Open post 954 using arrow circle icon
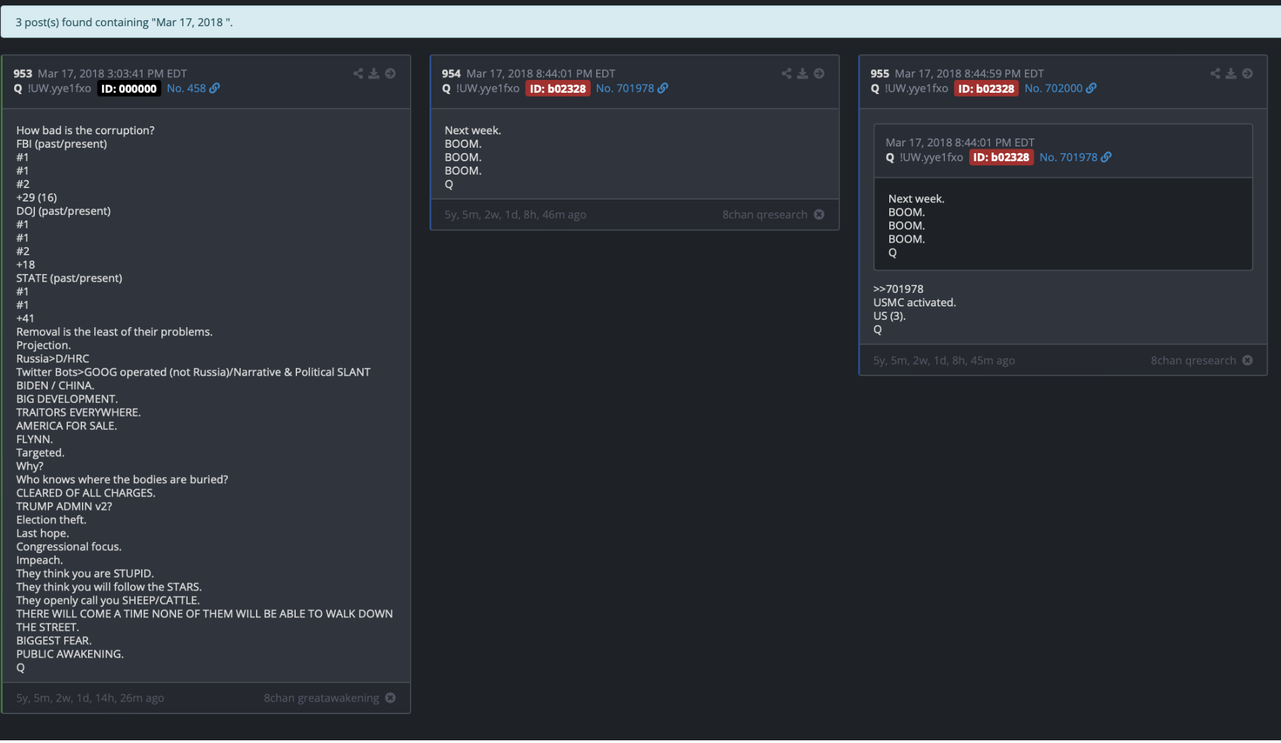Viewport: 1281px width, 743px height. 819,73
